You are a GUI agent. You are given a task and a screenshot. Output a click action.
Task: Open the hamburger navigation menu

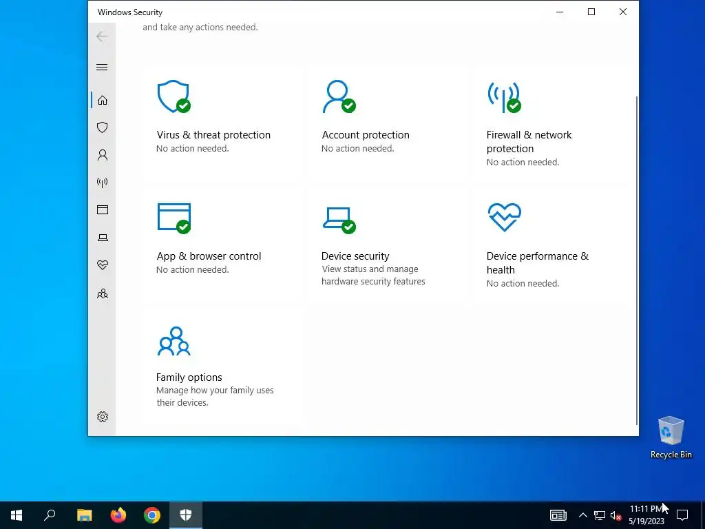(102, 67)
